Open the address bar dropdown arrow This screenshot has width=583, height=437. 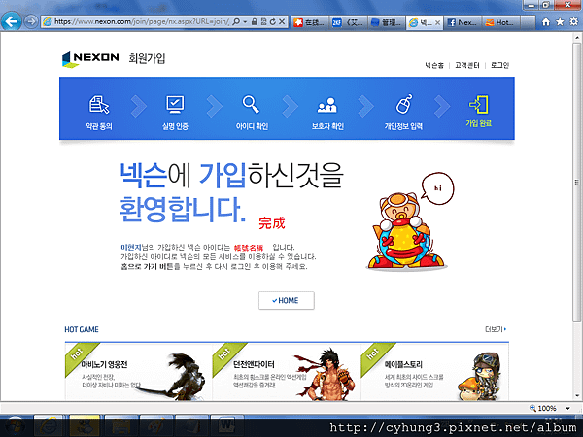tap(245, 22)
